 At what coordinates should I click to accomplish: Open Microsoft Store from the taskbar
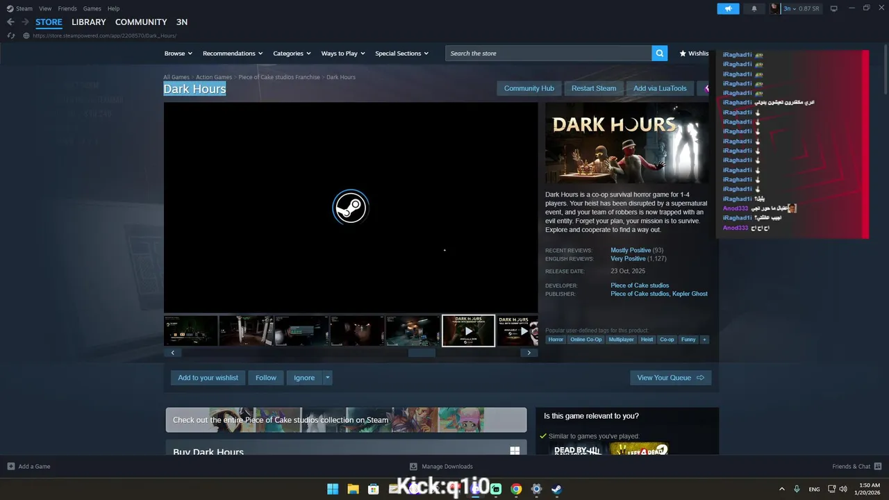coord(373,489)
